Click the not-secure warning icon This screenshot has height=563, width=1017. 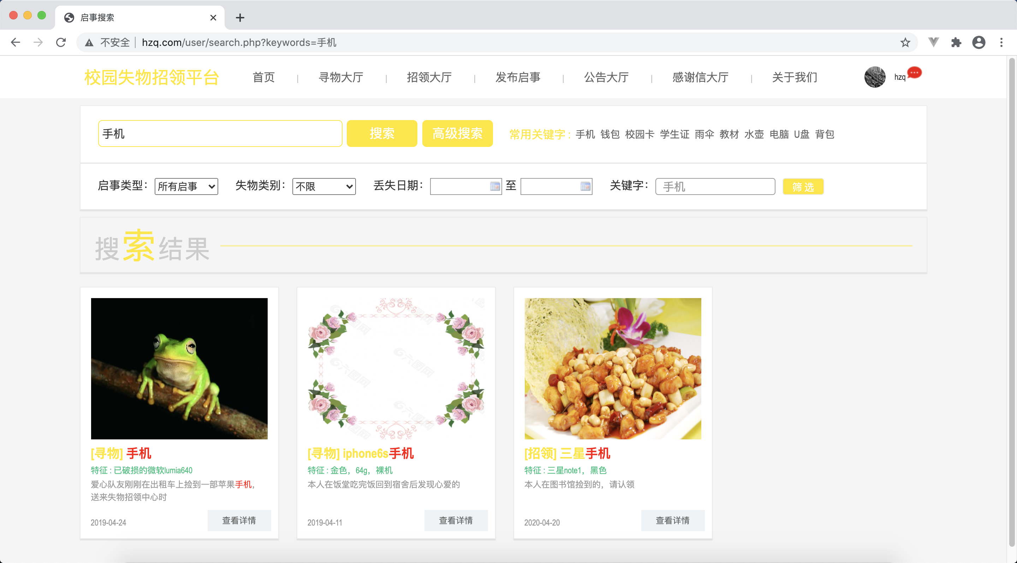pos(89,43)
